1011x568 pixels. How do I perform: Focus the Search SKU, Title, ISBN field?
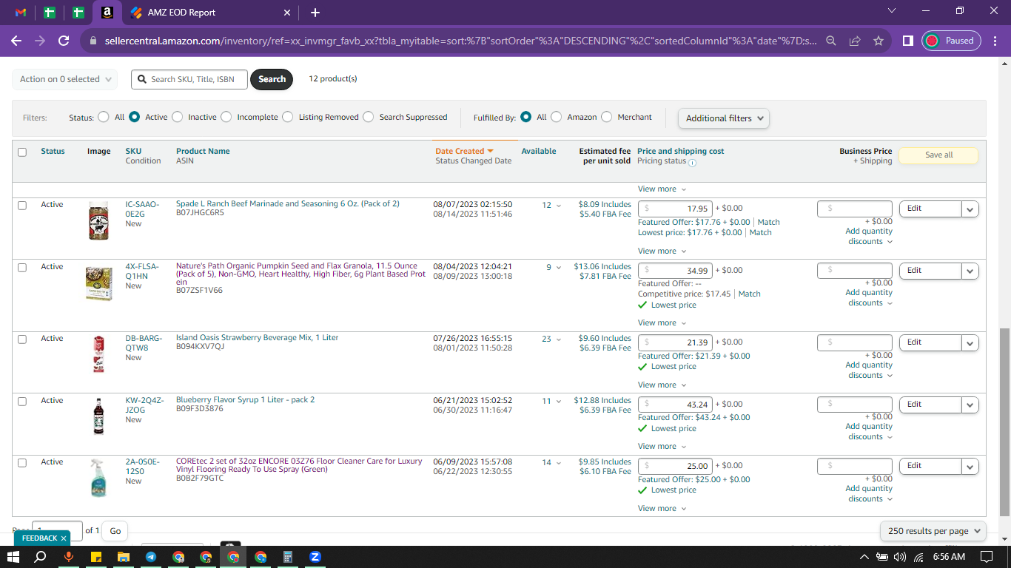point(189,79)
